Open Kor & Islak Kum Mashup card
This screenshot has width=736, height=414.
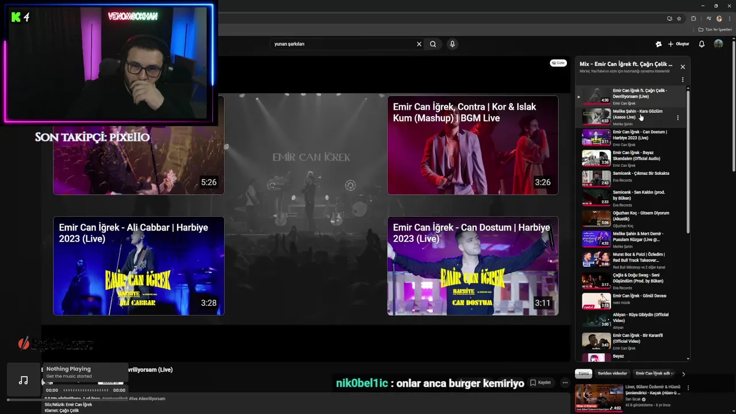point(473,145)
